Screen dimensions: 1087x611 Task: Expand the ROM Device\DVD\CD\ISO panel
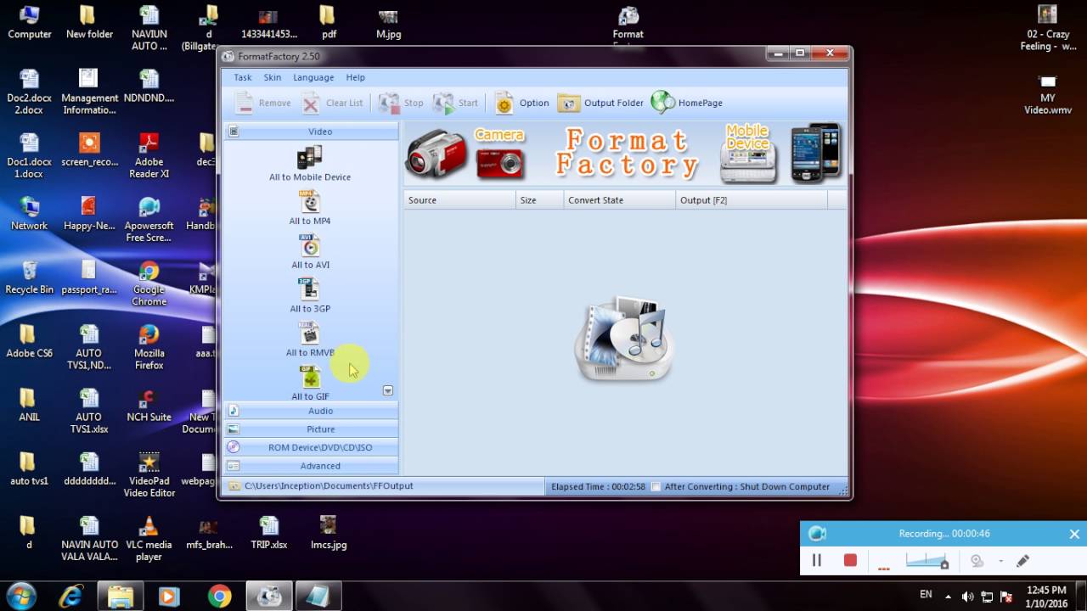pos(311,447)
